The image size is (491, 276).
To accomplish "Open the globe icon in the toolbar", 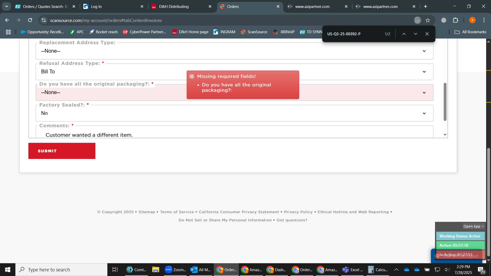I will [x=444, y=20].
